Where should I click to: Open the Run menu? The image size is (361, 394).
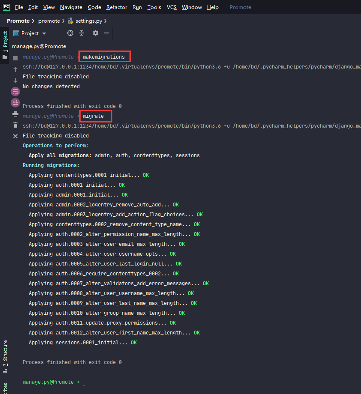coord(137,7)
